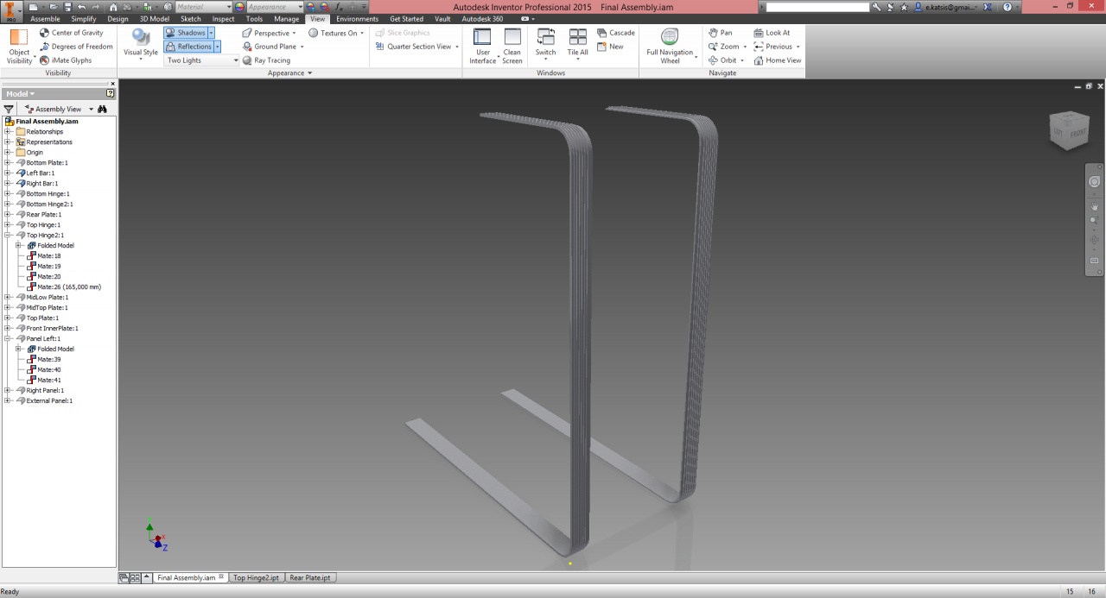Select Mate:26 constraint in the model tree
The image size is (1106, 598).
[x=68, y=287]
